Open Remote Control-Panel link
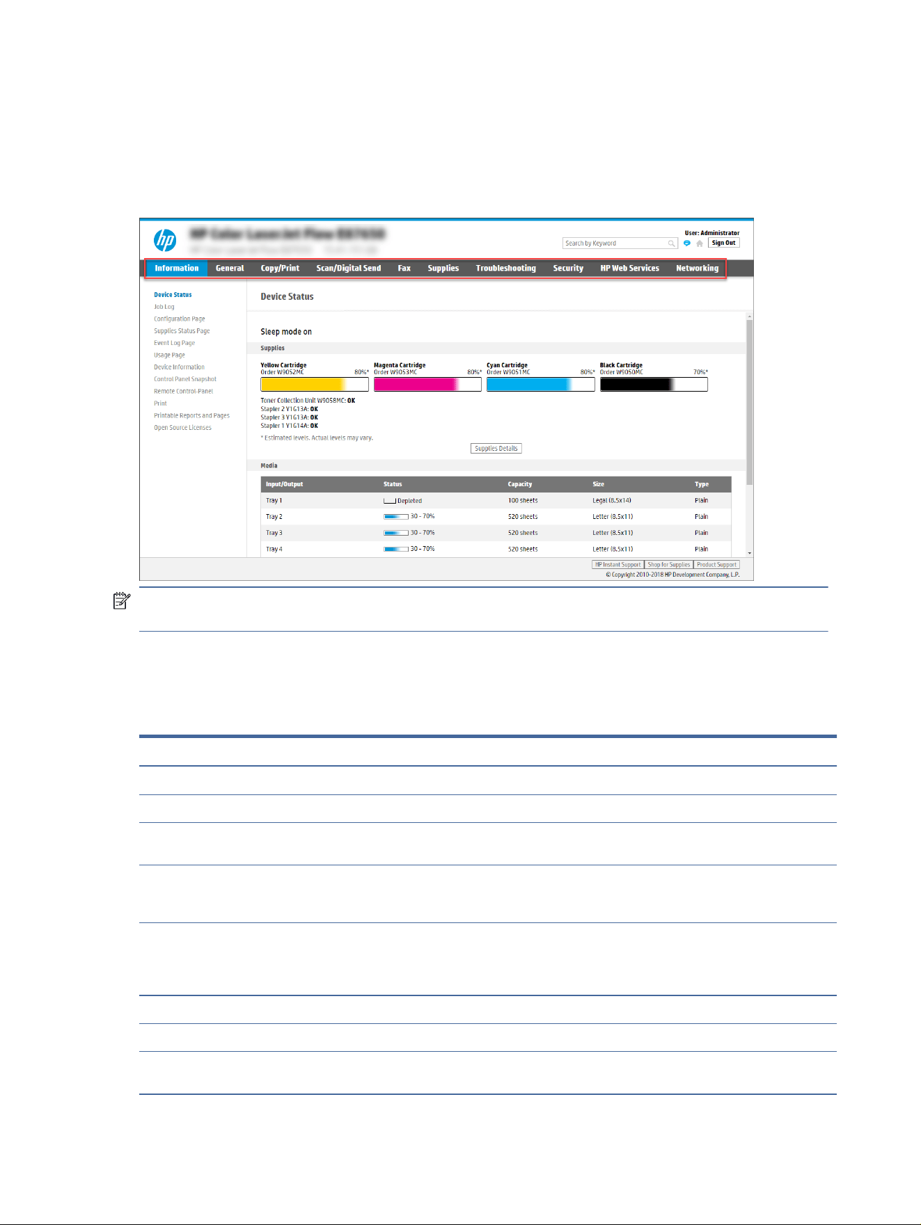921x1225 pixels. click(183, 392)
